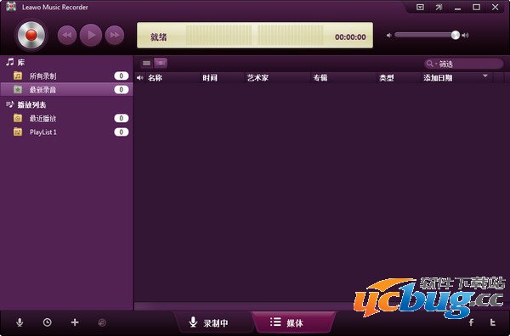Image resolution: width=510 pixels, height=336 pixels.
Task: Click the dimmed disc icon in bottom bar
Action: click(x=102, y=322)
